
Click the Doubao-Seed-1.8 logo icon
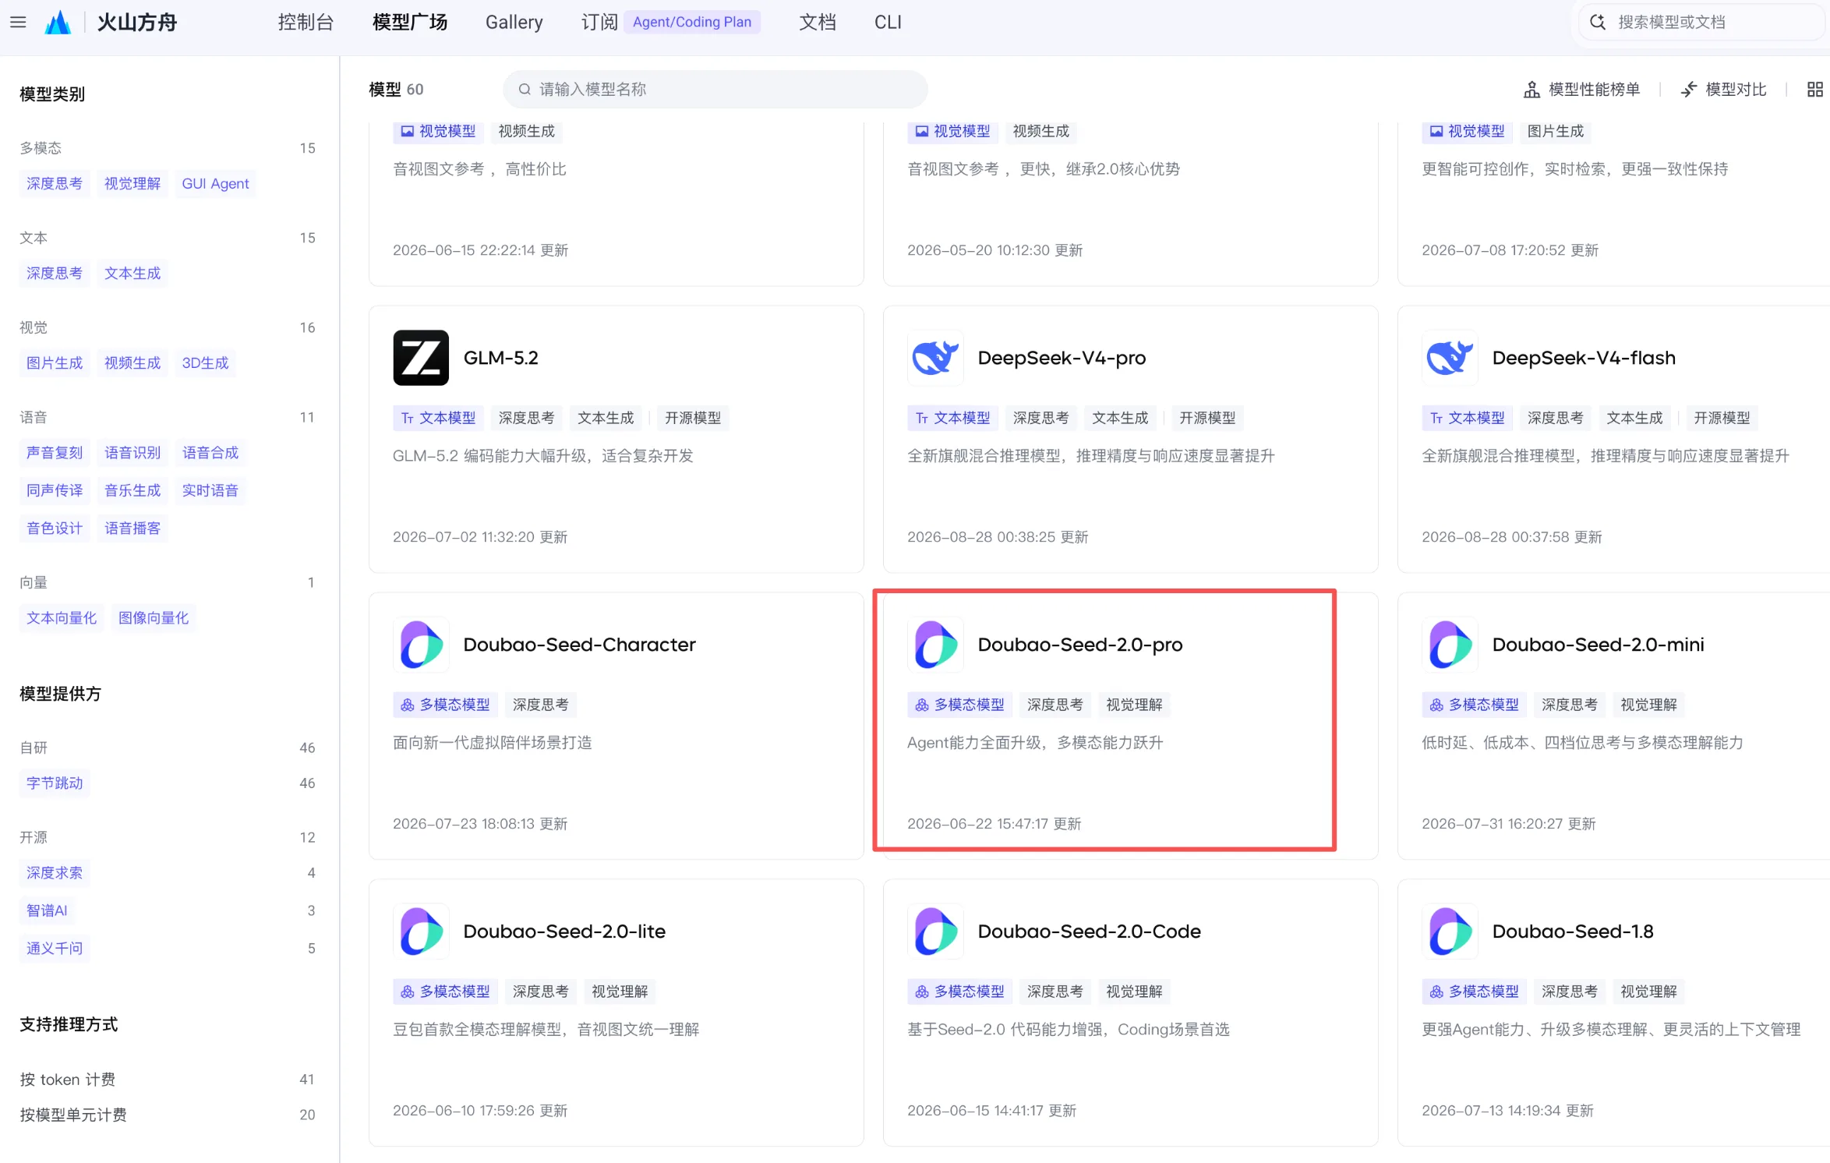(1450, 931)
